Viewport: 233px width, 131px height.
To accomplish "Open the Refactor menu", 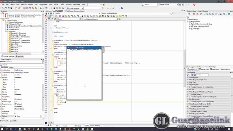I will click(x=24, y=5).
